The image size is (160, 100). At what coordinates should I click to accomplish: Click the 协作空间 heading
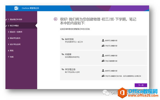pos(69,39)
